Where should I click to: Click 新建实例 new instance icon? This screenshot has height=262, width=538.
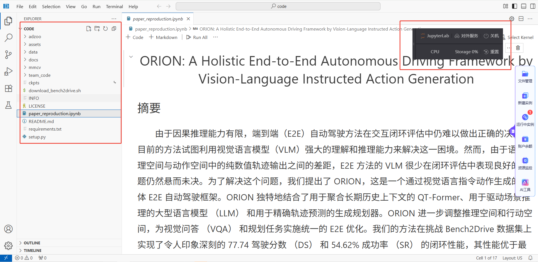(x=525, y=99)
